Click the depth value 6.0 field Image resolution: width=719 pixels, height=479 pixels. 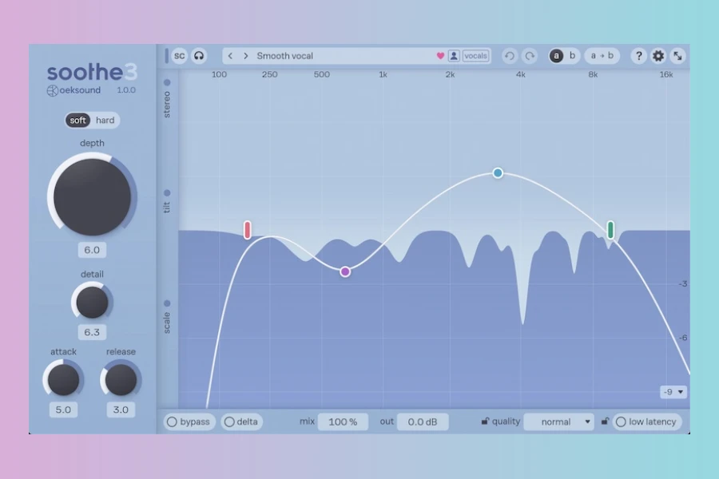click(x=92, y=250)
